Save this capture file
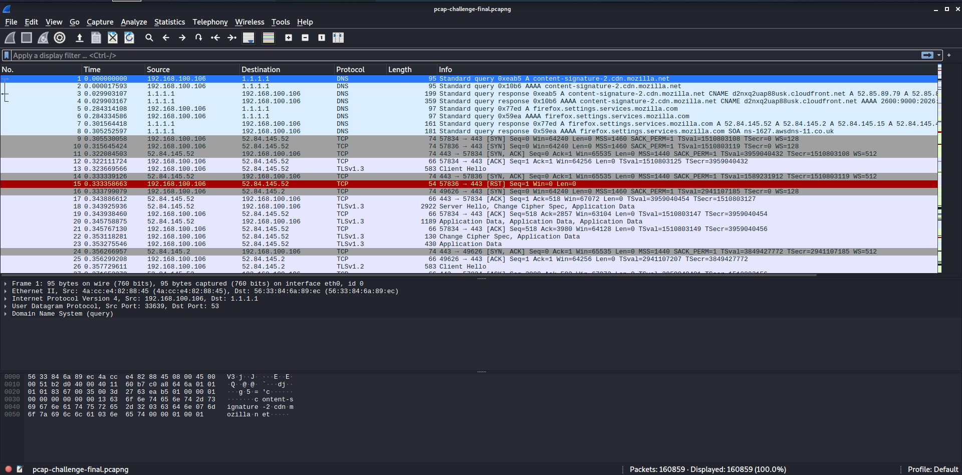This screenshot has height=475, width=962. (x=96, y=38)
